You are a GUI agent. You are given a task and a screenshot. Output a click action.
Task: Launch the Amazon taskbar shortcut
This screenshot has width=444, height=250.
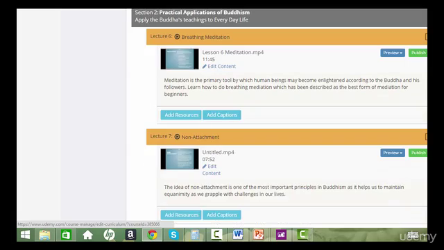130,235
